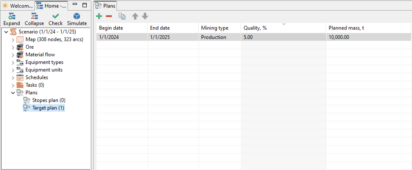Select Map (308 nodes, 323 arcs)
Screen dimensions: 412x170
point(54,39)
